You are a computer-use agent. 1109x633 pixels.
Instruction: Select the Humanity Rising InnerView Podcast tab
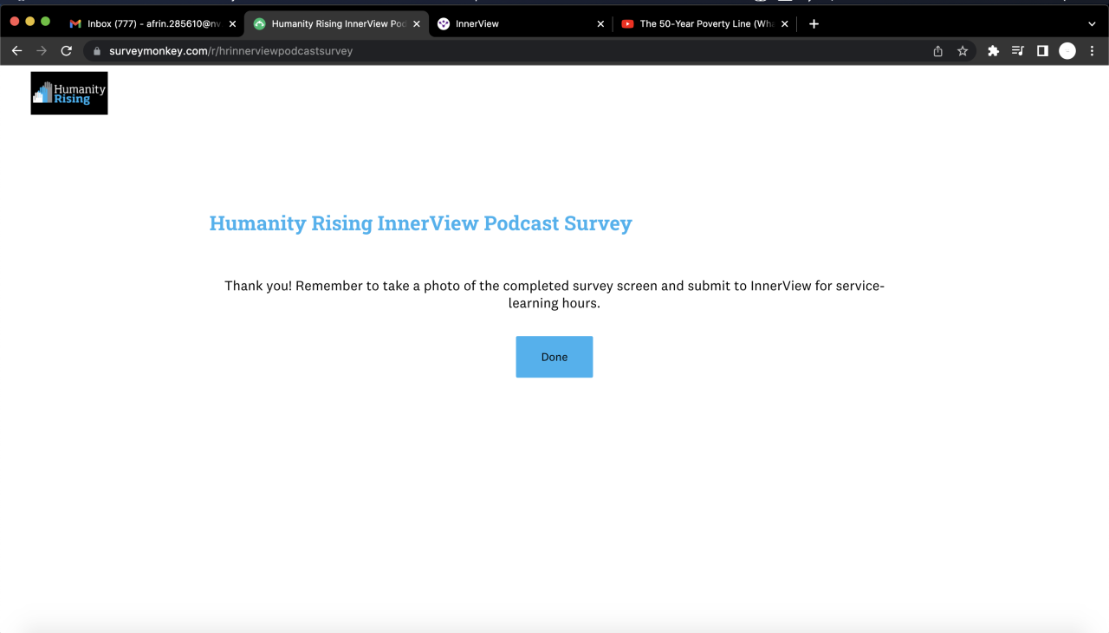[x=336, y=24]
